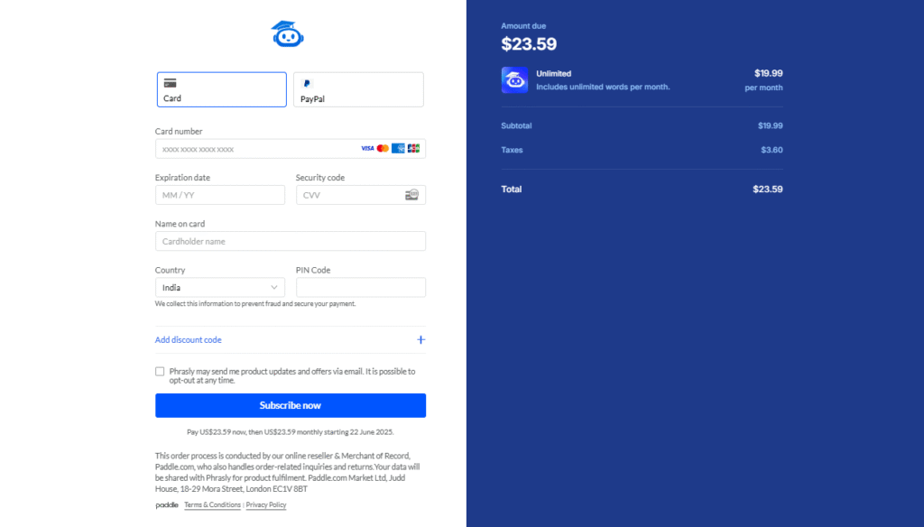Click the Total $23.59 value
Image resolution: width=924 pixels, height=527 pixels.
pyautogui.click(x=768, y=190)
